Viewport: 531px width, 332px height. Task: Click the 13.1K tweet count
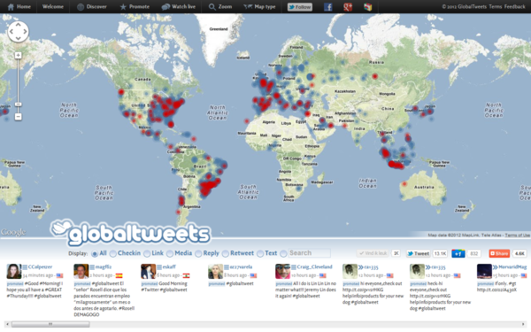[440, 253]
